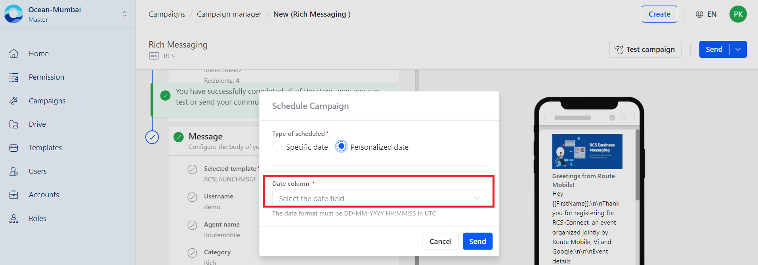Screen dimensions: 758x265
Task: Click the Permission list icon
Action: (x=14, y=77)
